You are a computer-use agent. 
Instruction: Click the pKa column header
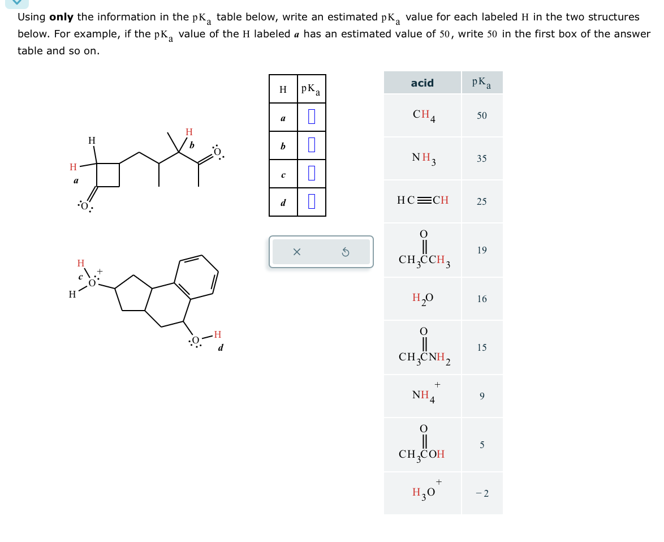point(482,83)
